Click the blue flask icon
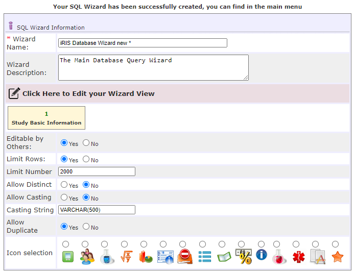Screen dimensions: 355x274 tap(107, 257)
